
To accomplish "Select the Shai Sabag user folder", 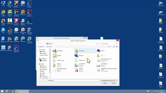I will tap(85, 51).
